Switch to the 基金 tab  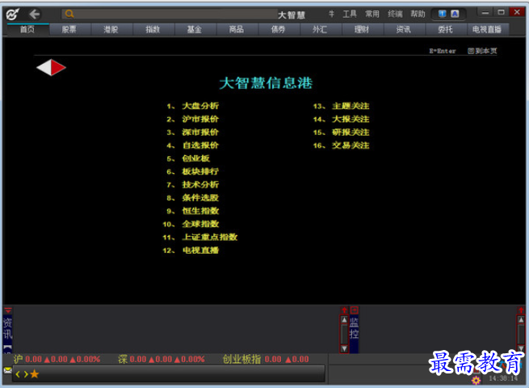[195, 30]
